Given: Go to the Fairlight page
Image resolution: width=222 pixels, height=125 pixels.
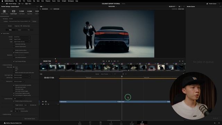Looking at the screenshot, I should click(132, 123).
